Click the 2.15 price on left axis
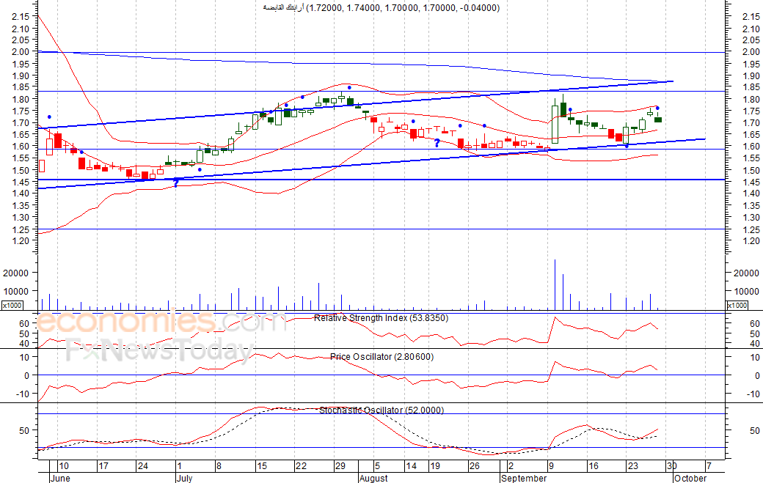 coord(21,17)
